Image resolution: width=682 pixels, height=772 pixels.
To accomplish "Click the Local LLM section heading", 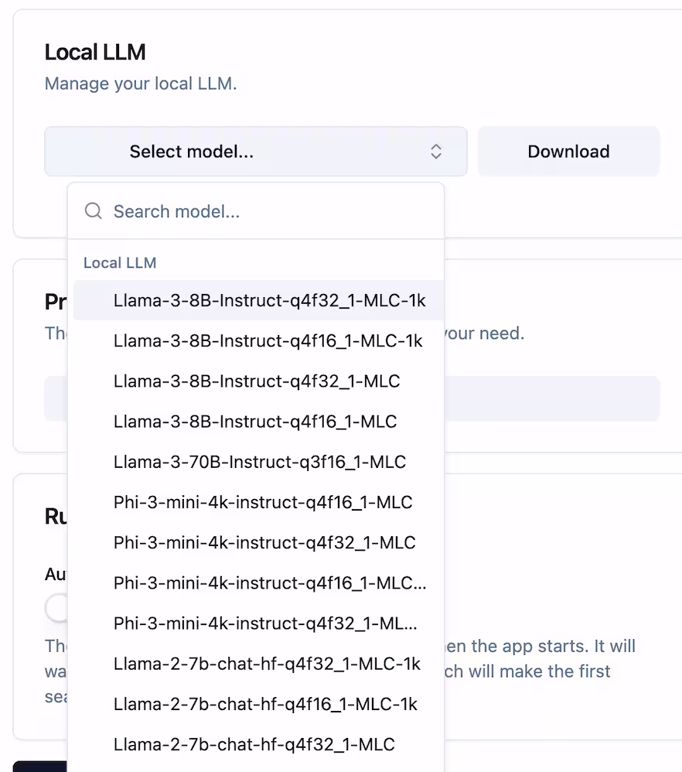I will [95, 52].
